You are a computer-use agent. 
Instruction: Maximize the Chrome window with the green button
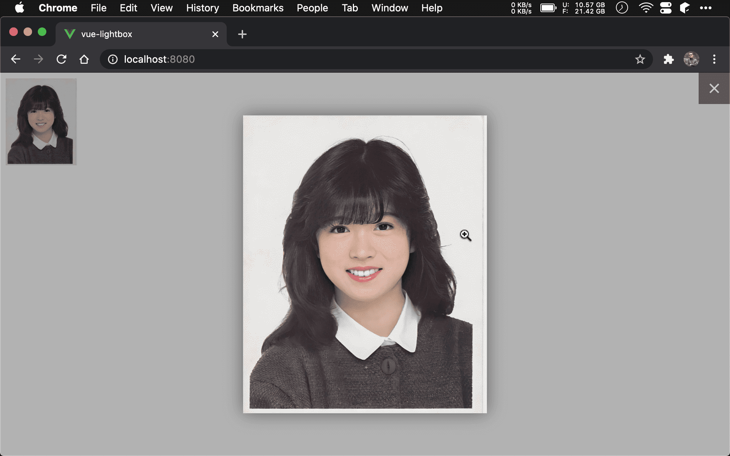42,32
